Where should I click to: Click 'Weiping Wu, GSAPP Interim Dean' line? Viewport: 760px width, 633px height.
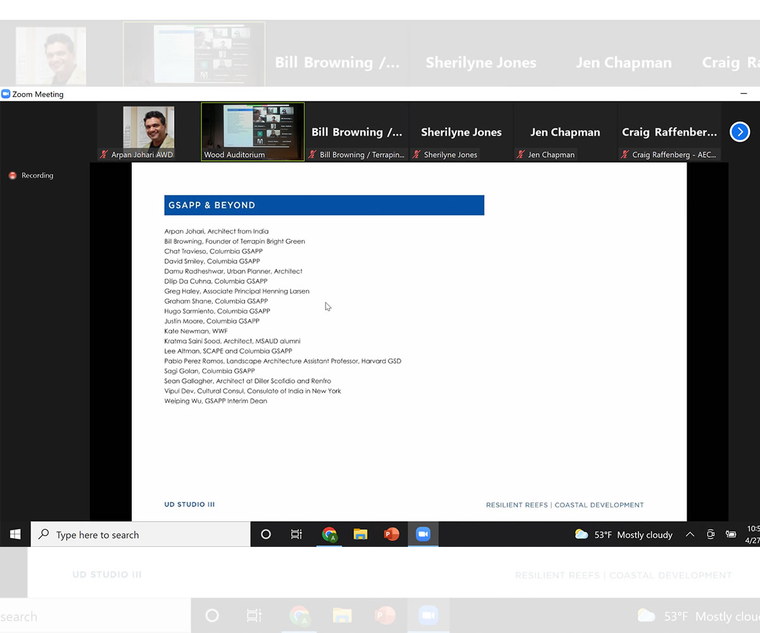pyautogui.click(x=215, y=401)
